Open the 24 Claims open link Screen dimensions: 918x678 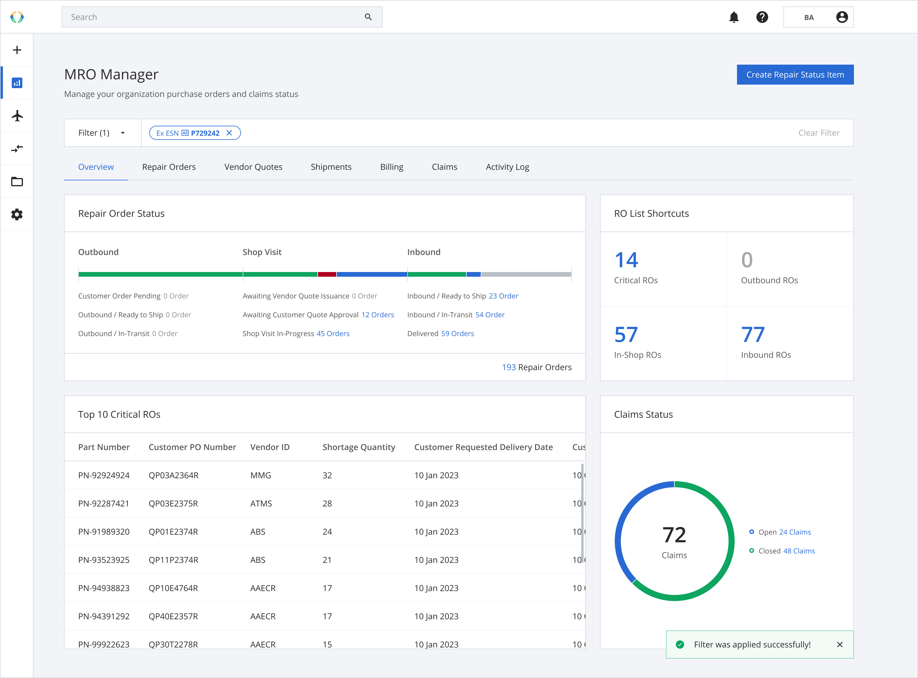[795, 532]
